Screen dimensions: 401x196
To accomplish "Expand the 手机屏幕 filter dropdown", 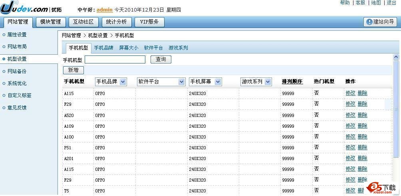I will click(205, 82).
